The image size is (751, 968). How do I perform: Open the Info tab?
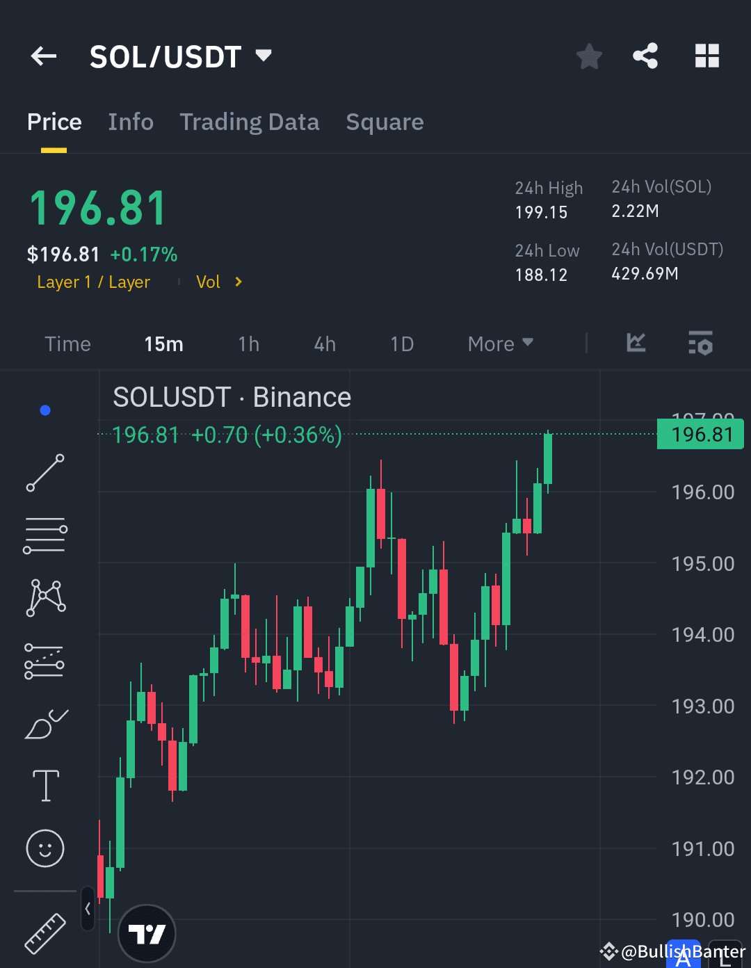(x=131, y=122)
